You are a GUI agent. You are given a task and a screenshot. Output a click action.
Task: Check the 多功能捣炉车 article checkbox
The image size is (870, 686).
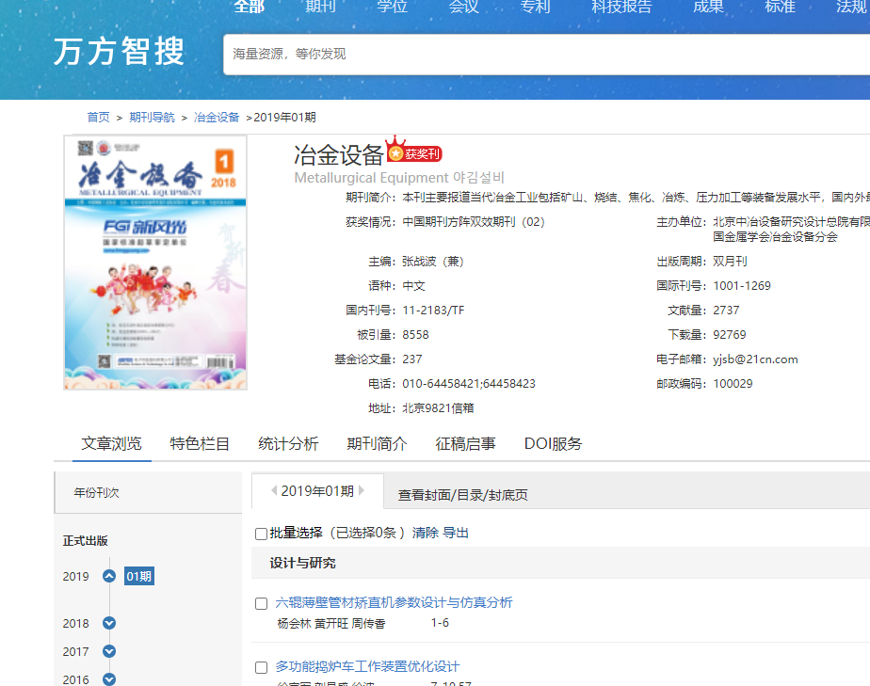pyautogui.click(x=262, y=667)
